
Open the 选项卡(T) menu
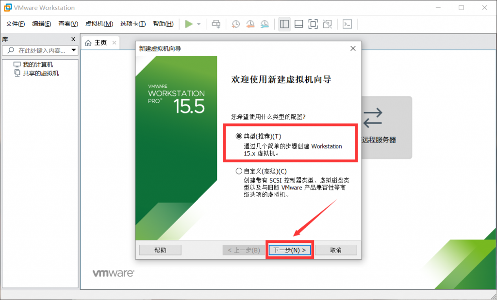133,24
